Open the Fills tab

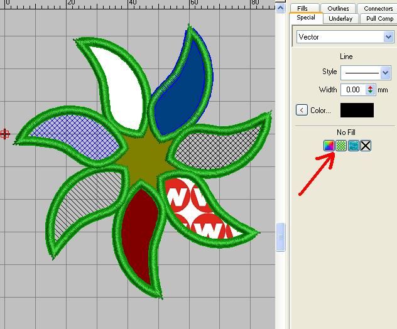(x=303, y=8)
